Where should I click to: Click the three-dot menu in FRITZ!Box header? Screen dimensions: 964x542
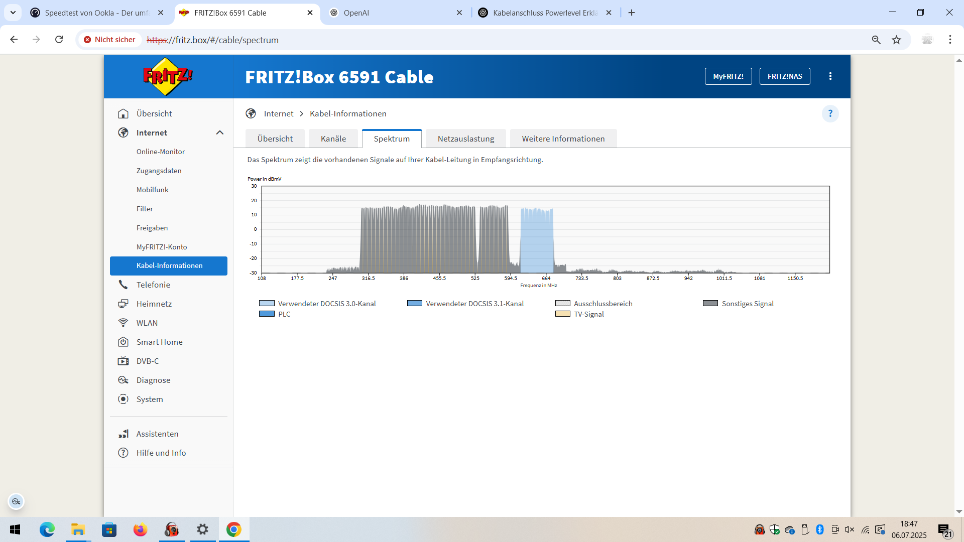[x=830, y=76]
